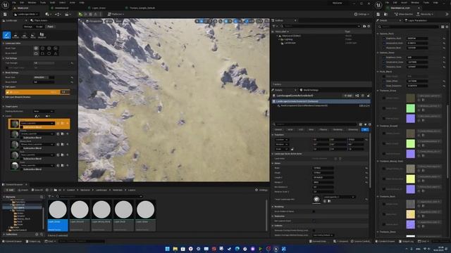Open the Landscape Mode dropdown

(x=25, y=14)
